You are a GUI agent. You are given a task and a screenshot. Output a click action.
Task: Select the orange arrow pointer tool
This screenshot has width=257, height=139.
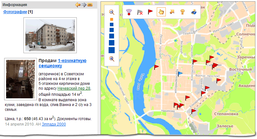(172, 12)
